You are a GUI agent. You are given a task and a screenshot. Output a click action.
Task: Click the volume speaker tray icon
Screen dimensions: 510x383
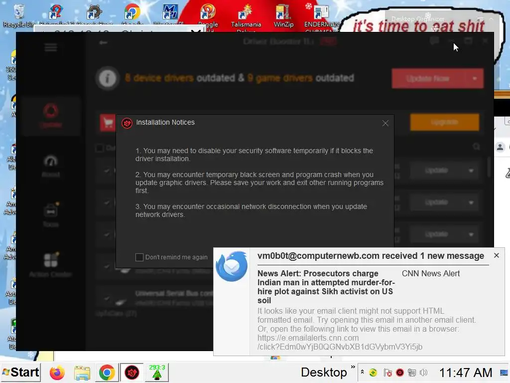click(423, 373)
